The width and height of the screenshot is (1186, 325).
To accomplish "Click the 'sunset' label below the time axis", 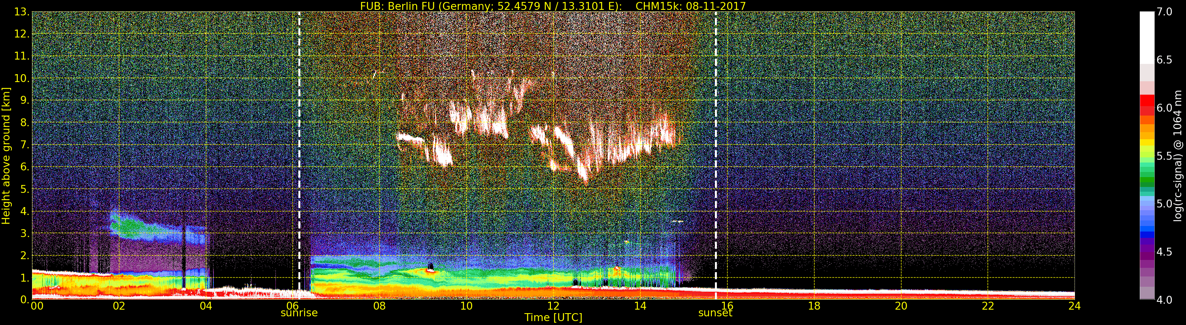I will point(715,313).
